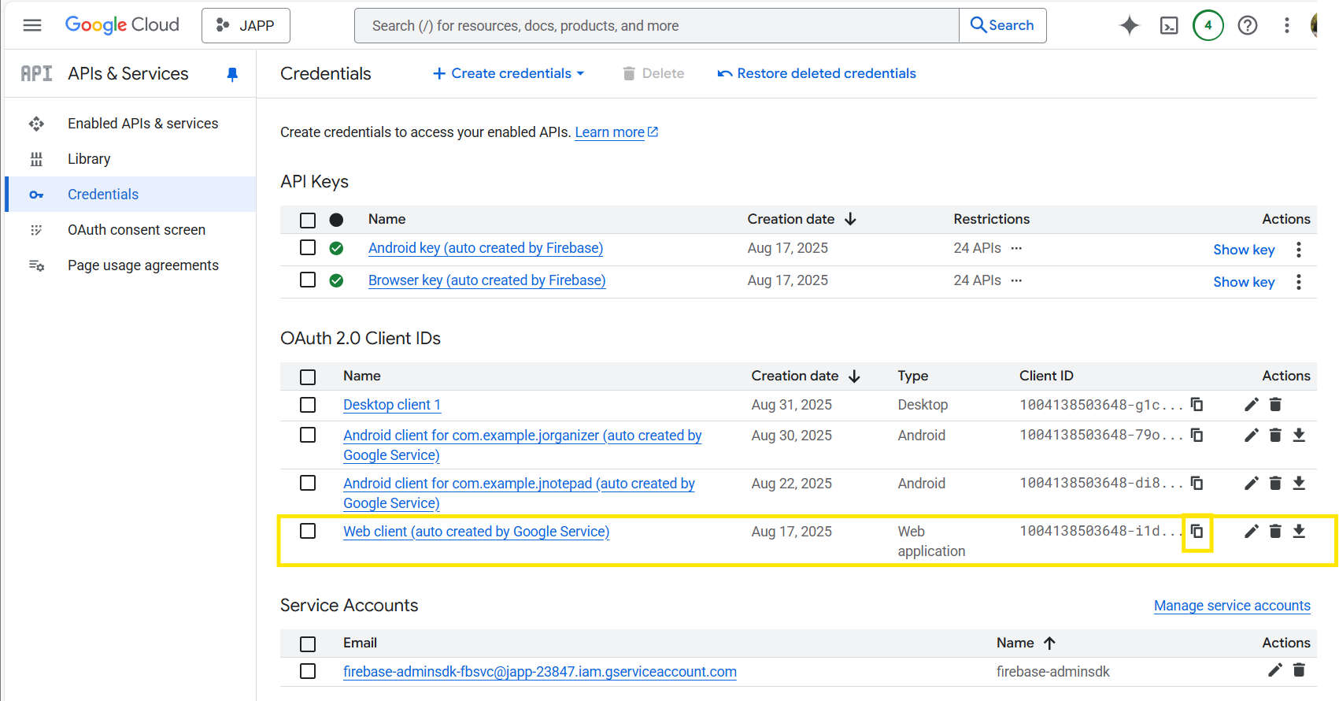Activate the Cloud Shell terminal icon
Screen dimensions: 1339x701
click(1169, 25)
